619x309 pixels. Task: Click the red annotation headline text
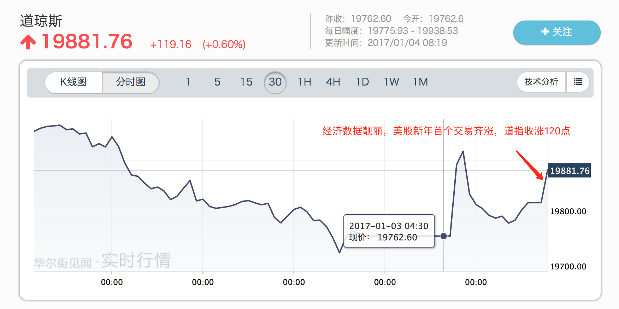pos(446,131)
